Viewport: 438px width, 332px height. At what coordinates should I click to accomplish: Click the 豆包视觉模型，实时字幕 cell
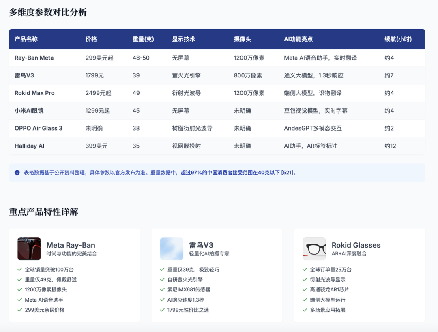(316, 111)
